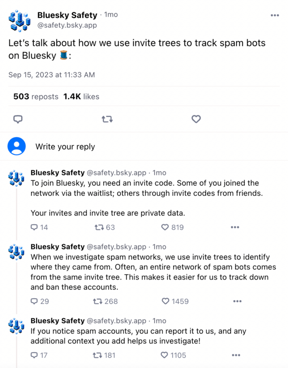Open the options menu for the spam networks reply
Screen dimensions: 288x368
point(237,301)
